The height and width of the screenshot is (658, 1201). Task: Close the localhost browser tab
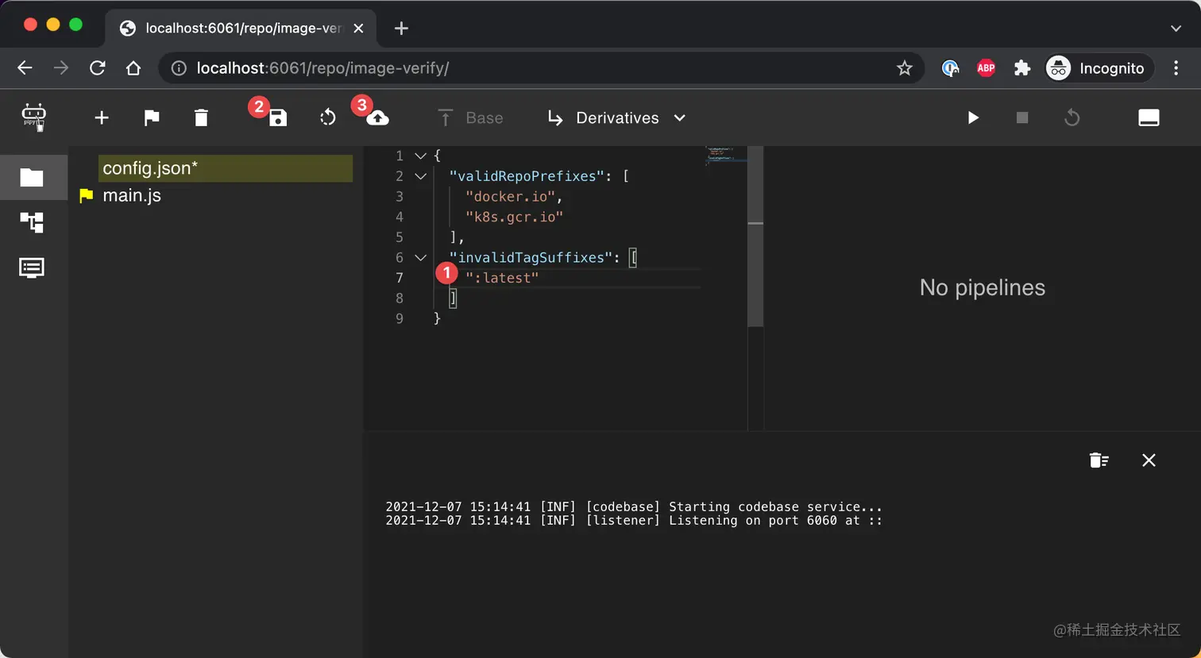(358, 28)
